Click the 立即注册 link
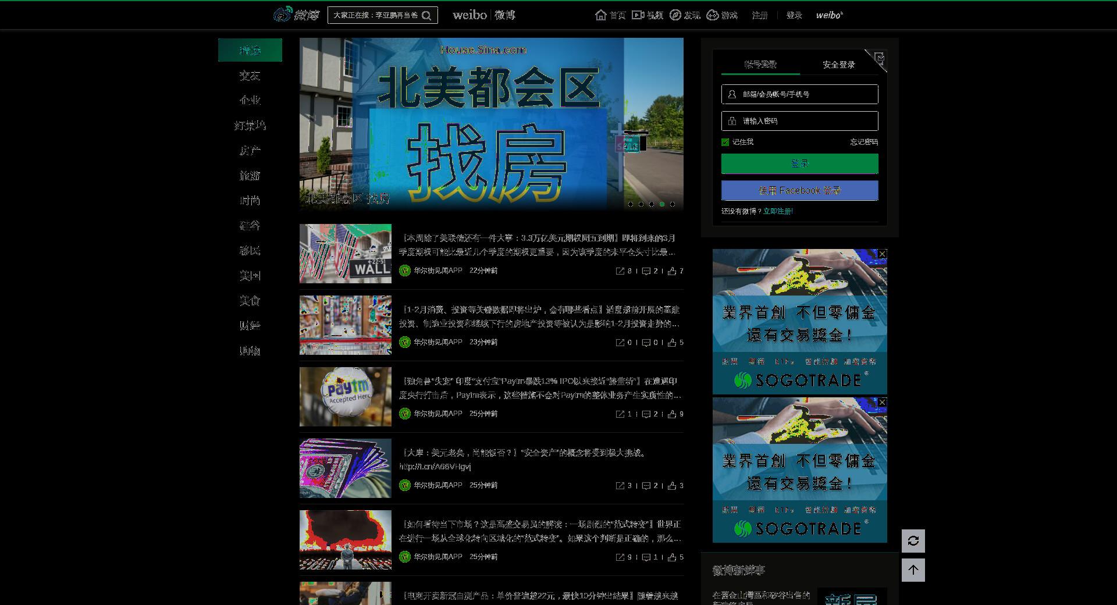1117x605 pixels. (778, 211)
